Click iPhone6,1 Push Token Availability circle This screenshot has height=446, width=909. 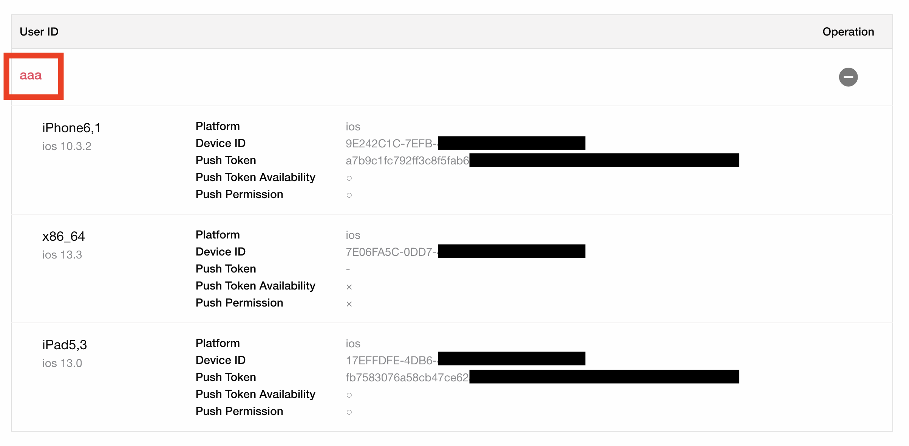coord(349,178)
